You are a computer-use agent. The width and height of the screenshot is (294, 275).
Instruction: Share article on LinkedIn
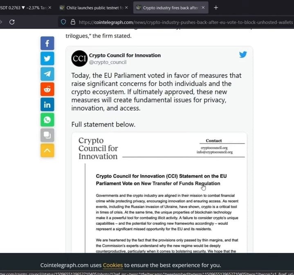coord(47,104)
